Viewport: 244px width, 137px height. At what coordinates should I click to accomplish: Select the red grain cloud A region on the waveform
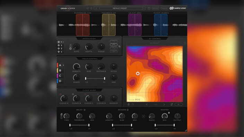point(82,25)
